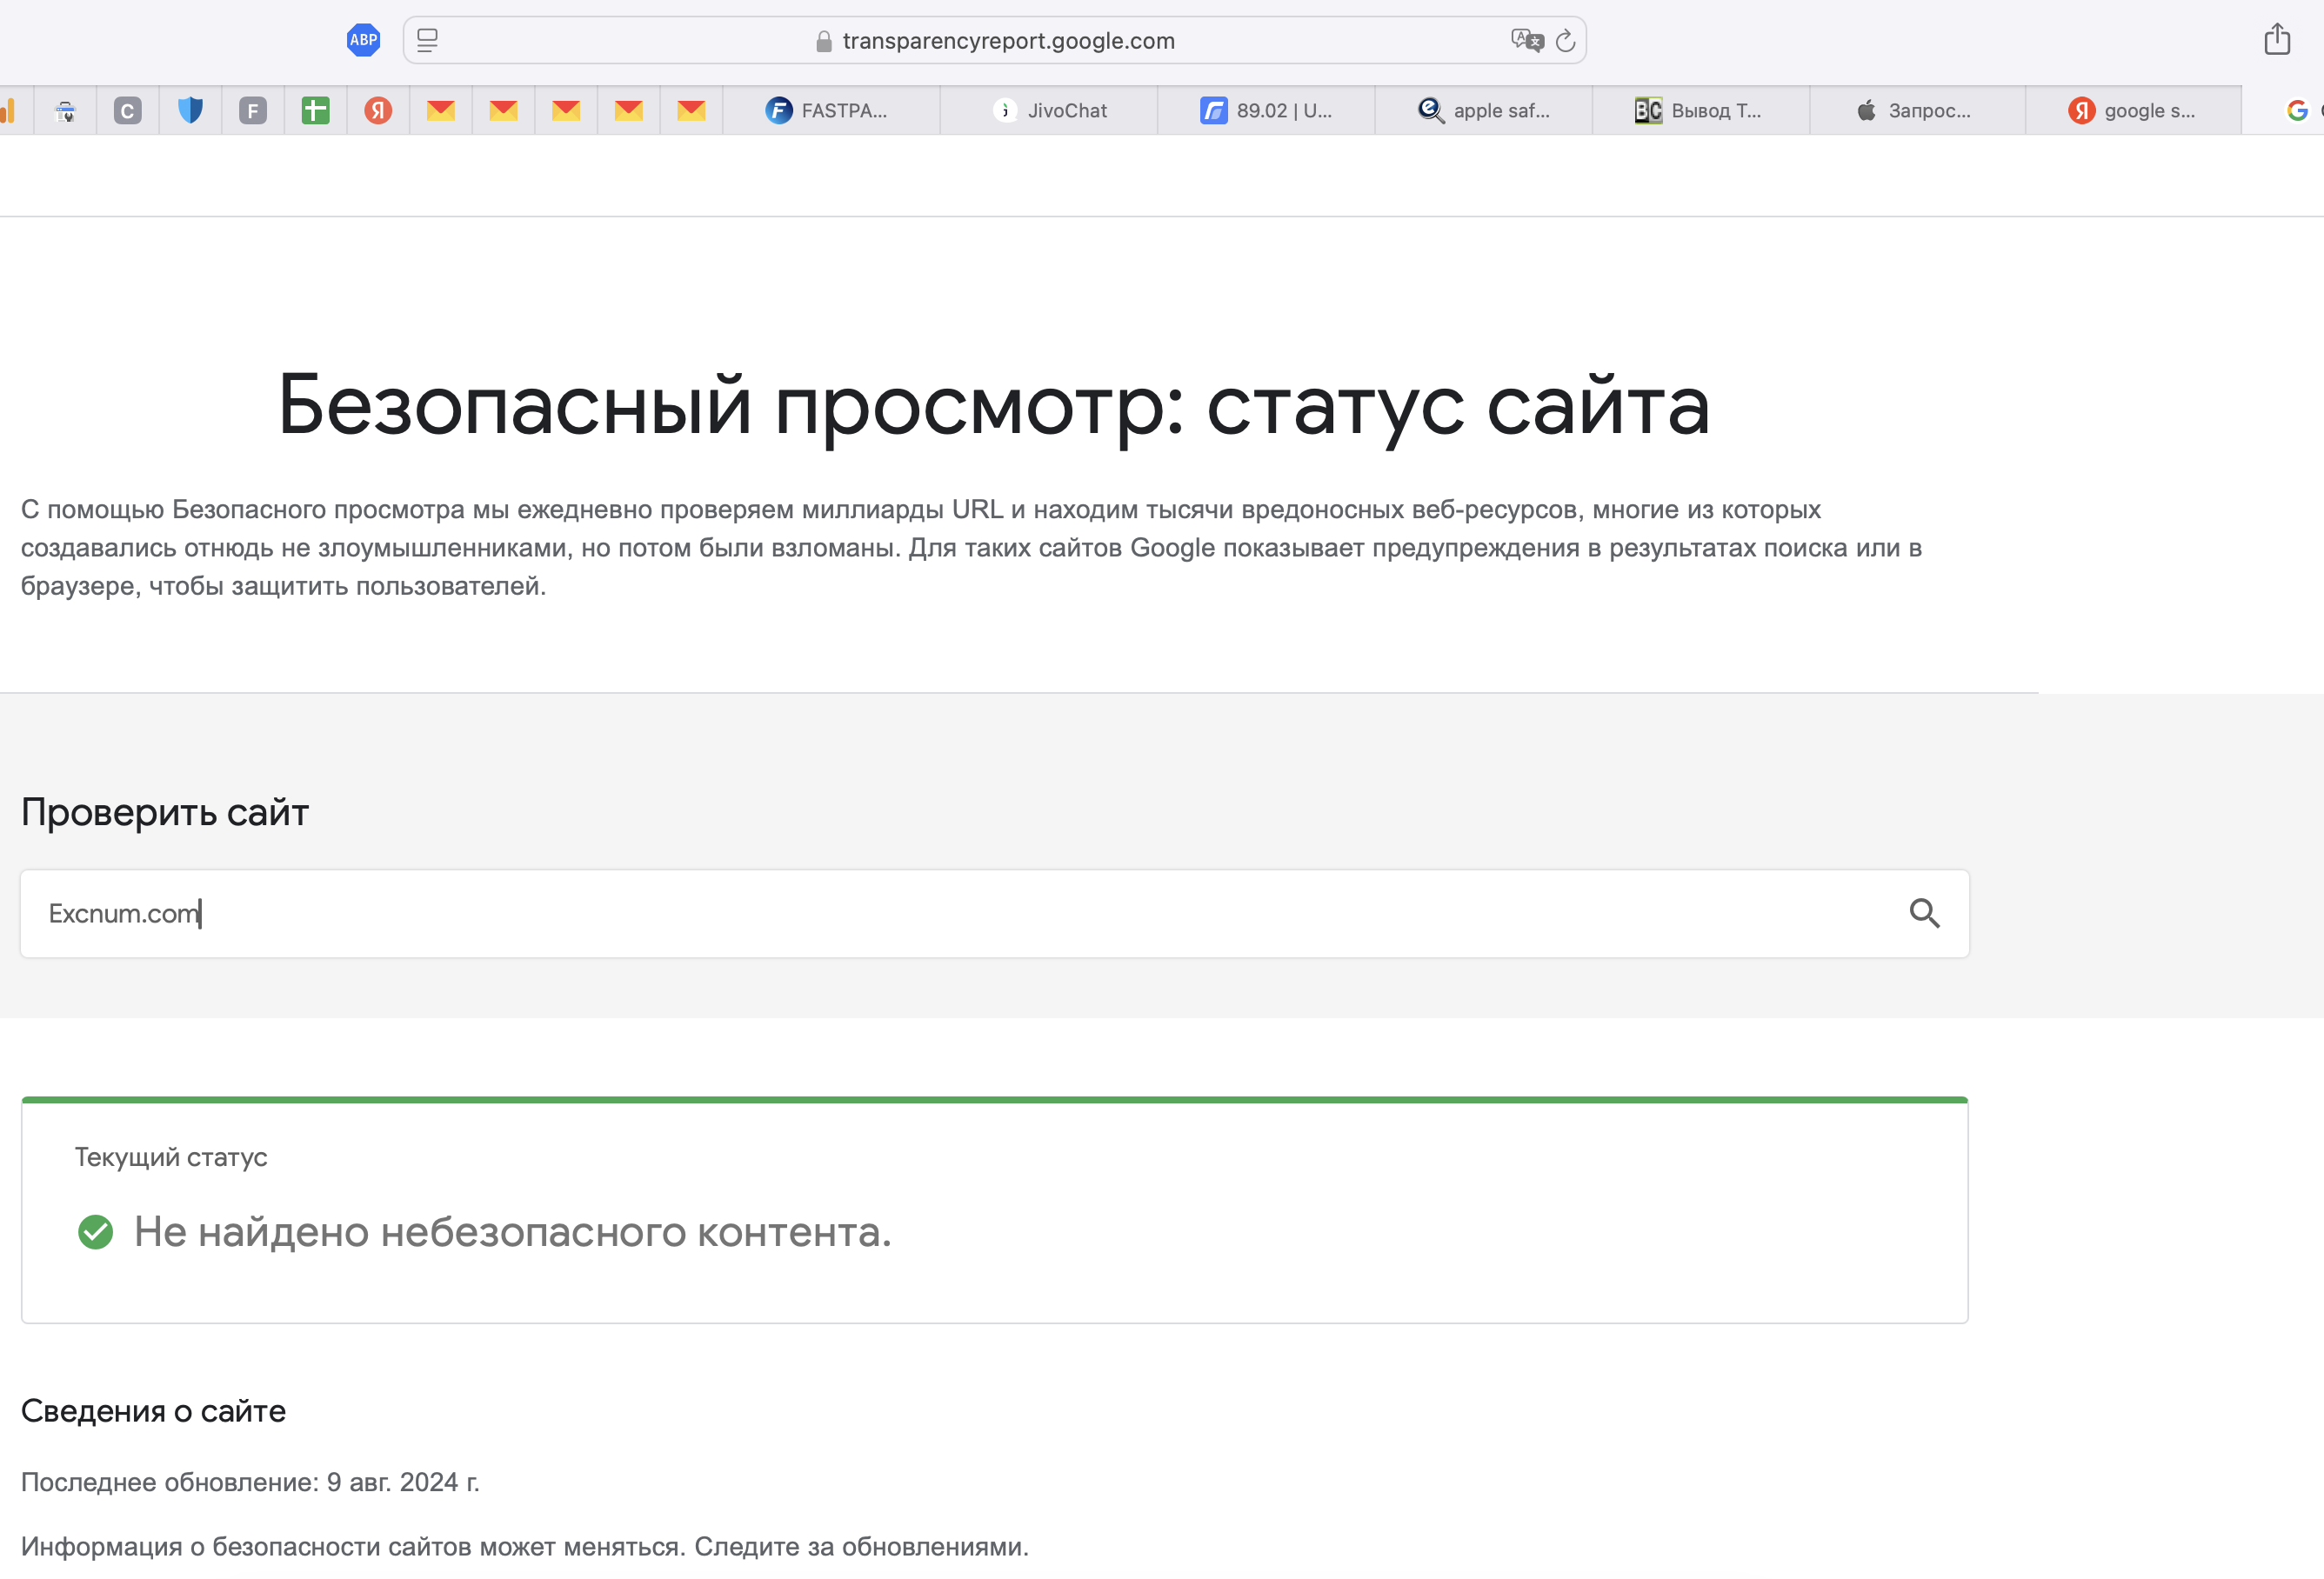Open the Yandex pinned tab with red Я

click(378, 110)
